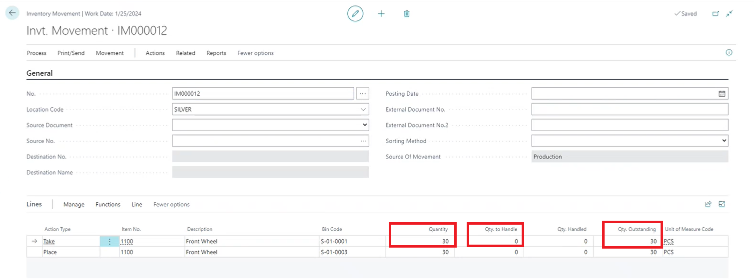Open the Process menu
The width and height of the screenshot is (754, 280).
click(36, 53)
